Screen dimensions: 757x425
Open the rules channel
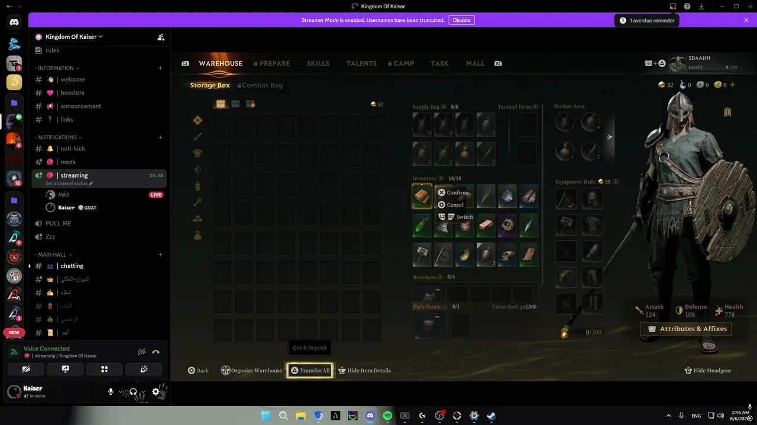(99, 50)
